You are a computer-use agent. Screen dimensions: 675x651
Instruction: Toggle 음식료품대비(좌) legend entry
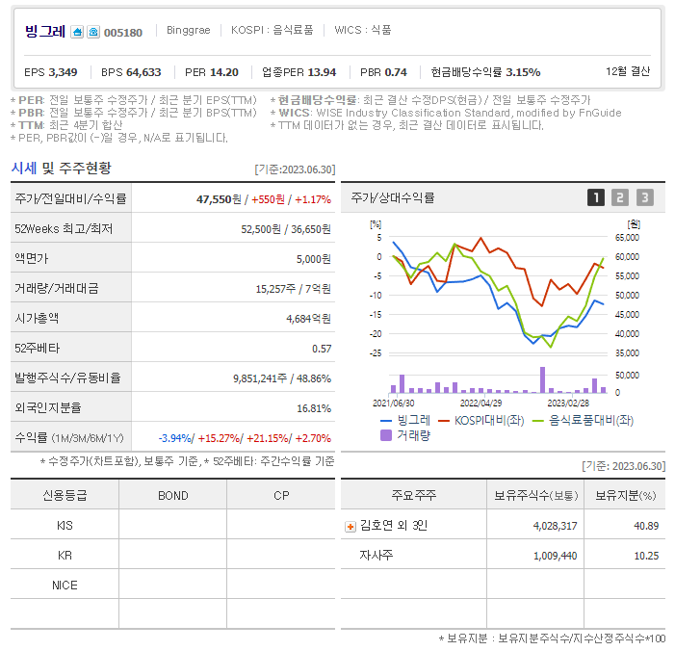pos(583,420)
